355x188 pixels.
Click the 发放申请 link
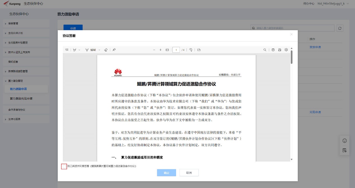pyautogui.click(x=315, y=47)
